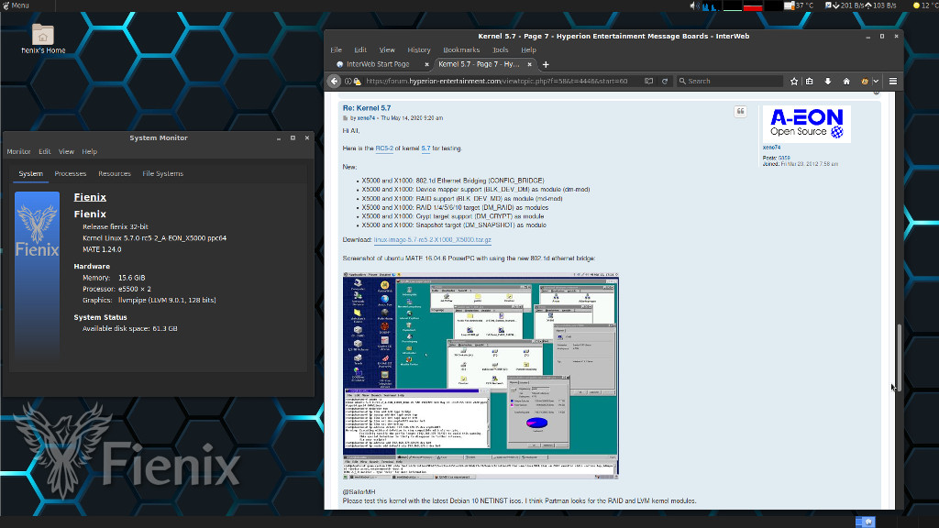Screen dimensions: 939x528
Task: Select the text 'Kernel Linux 5.7.0-rc5-2_A-EON_X5000 ppc64'
Action: click(x=154, y=238)
